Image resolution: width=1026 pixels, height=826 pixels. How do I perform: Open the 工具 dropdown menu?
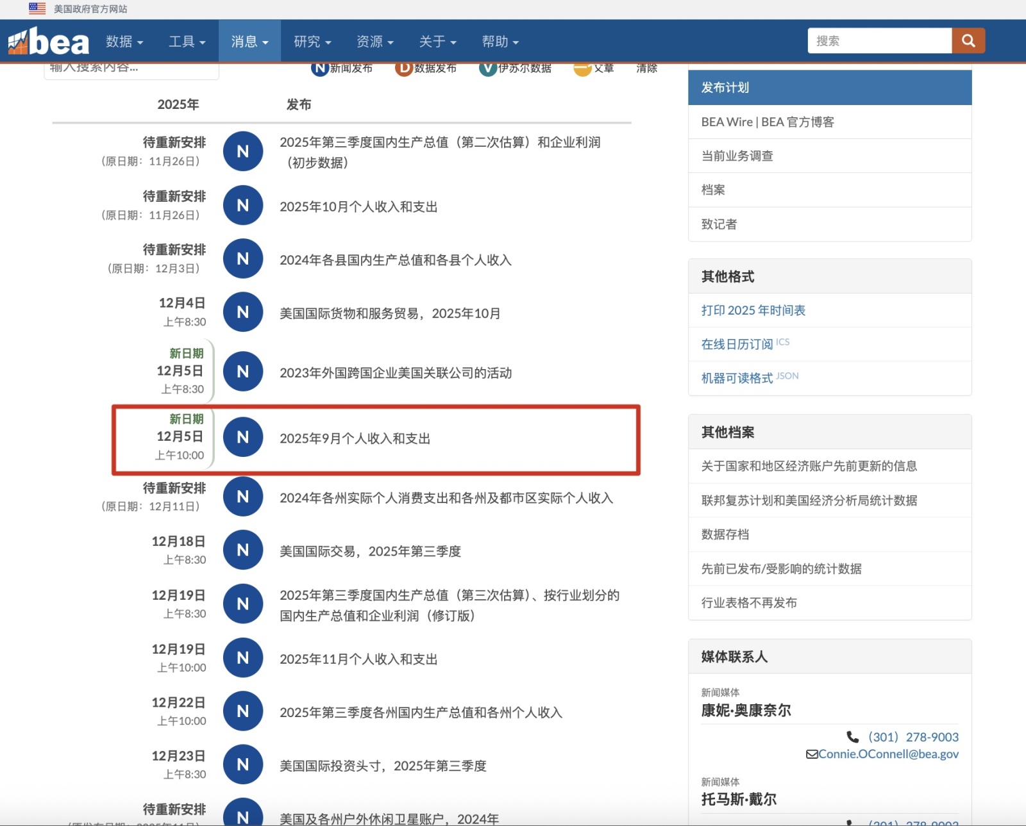pyautogui.click(x=187, y=42)
